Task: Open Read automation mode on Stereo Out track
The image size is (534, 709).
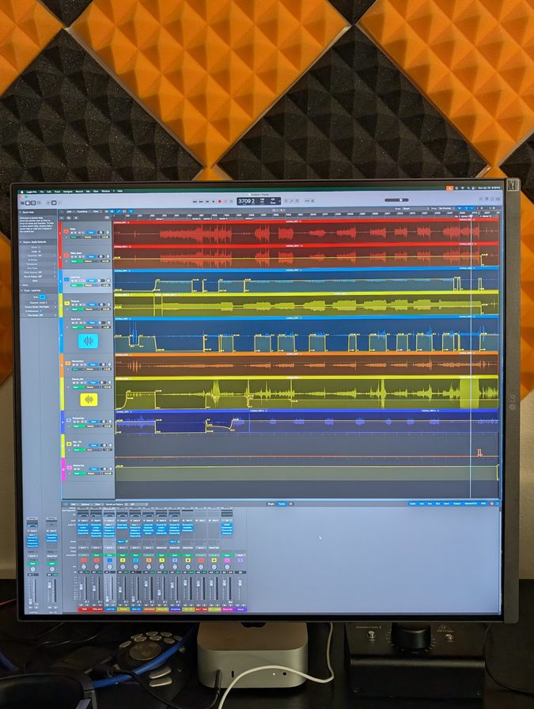Action: coord(80,473)
